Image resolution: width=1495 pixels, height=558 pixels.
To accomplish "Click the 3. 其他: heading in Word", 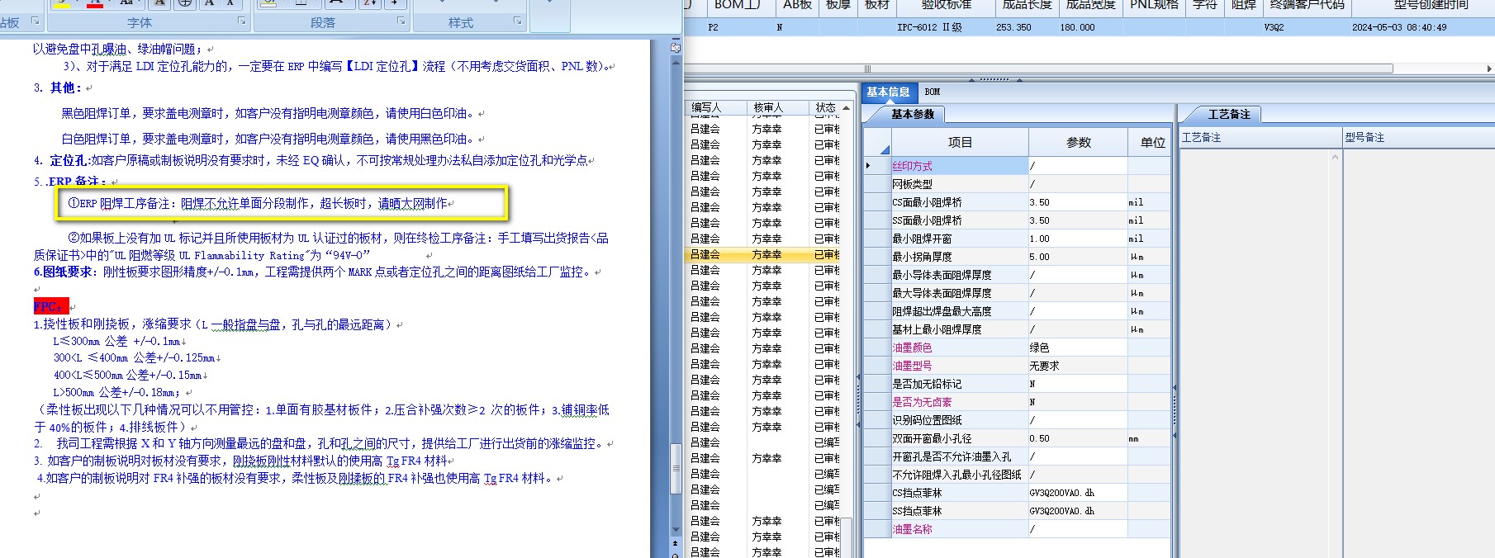I will point(58,87).
